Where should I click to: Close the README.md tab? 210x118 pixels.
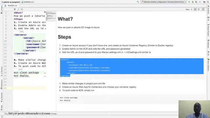(x=18, y=6)
